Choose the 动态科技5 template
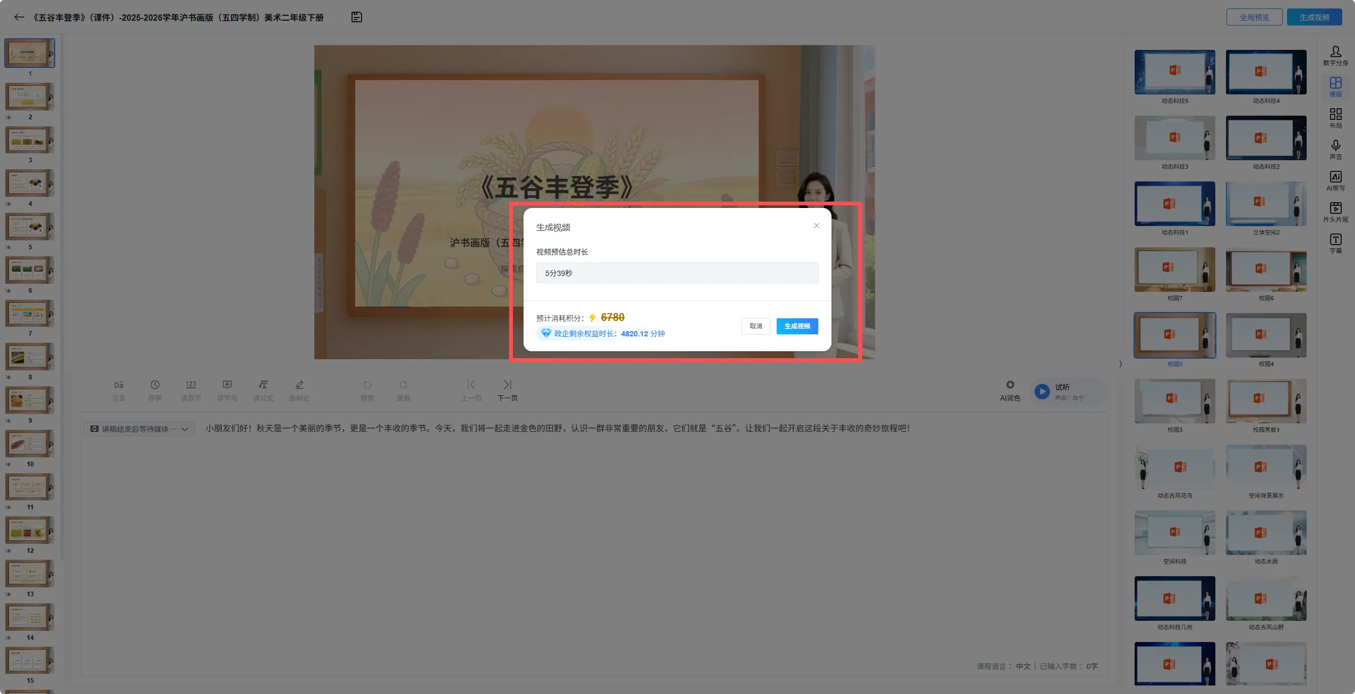Screen dimensions: 1355x694 pyautogui.click(x=1174, y=72)
